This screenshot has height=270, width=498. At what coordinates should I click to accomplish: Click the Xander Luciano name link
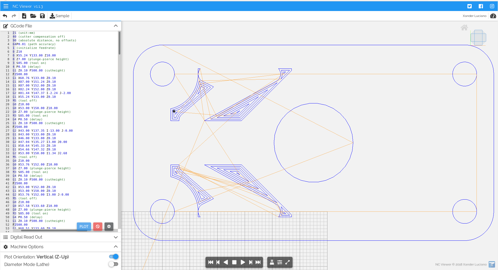point(474,16)
